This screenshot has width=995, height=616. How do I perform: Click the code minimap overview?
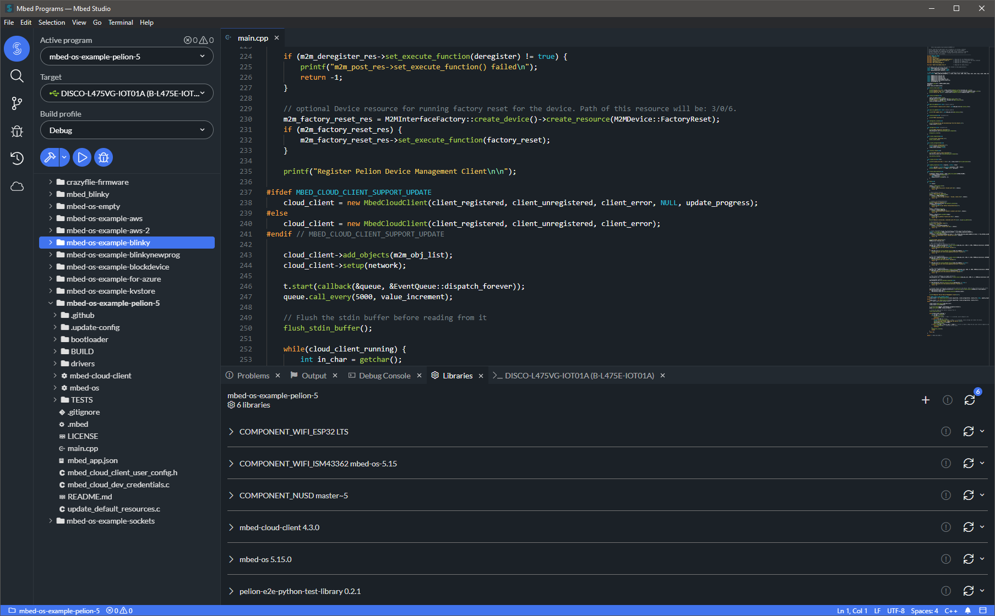[958, 193]
